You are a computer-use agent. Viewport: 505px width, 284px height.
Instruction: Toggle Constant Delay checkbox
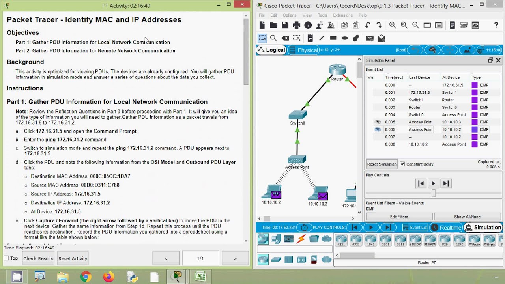click(402, 164)
